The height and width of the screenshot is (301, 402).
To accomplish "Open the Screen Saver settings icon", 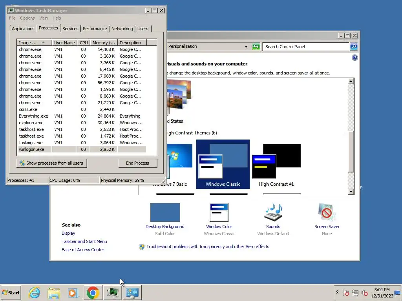I will coord(327,212).
